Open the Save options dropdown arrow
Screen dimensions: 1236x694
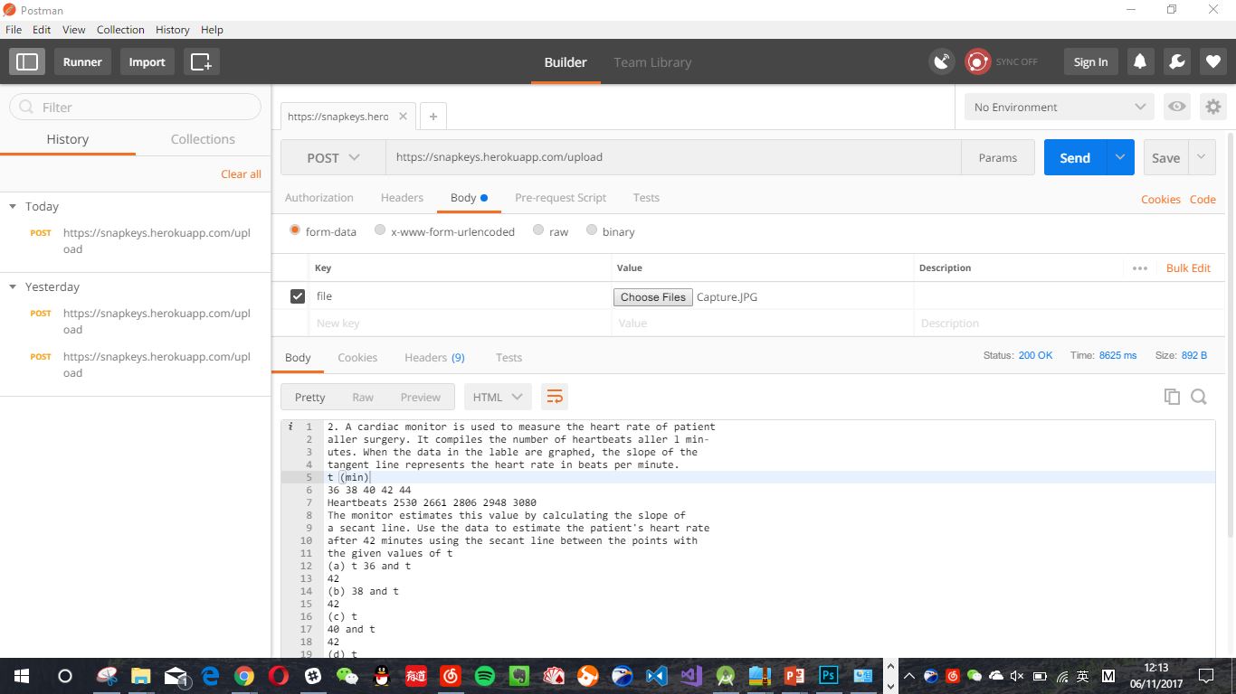tap(1202, 157)
